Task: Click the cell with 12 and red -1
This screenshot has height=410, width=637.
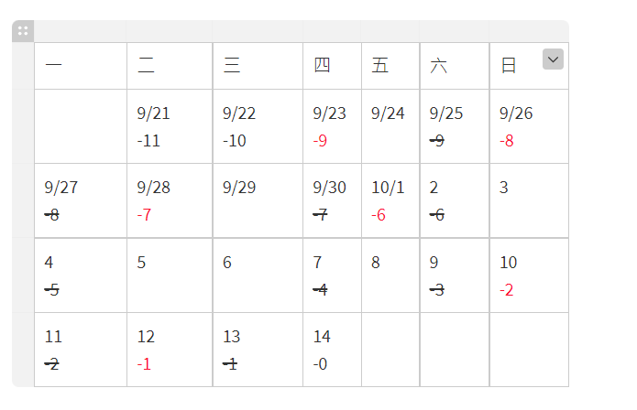Action: click(170, 350)
